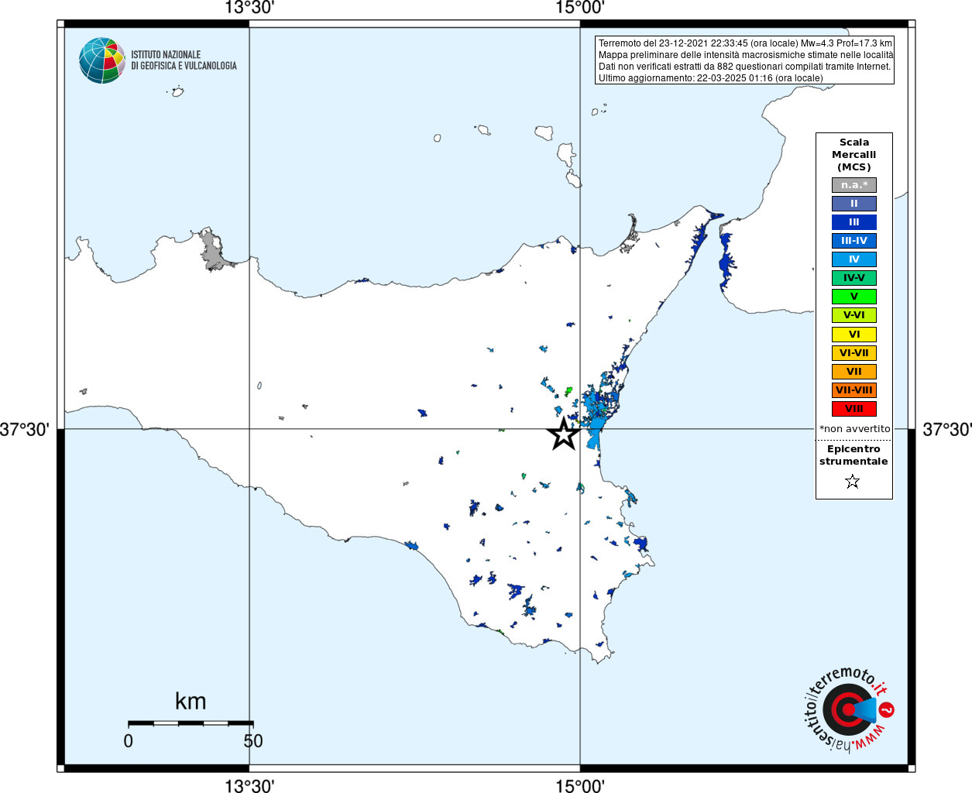This screenshot has width=972, height=793.
Task: Select the III-IV legend swatch
Action: coord(854,241)
